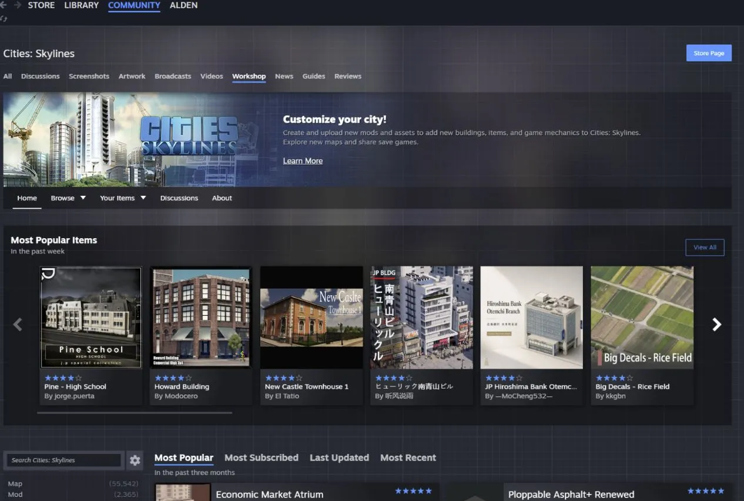The height and width of the screenshot is (501, 744).
Task: Expand the Your Items dropdown menu
Action: point(123,198)
